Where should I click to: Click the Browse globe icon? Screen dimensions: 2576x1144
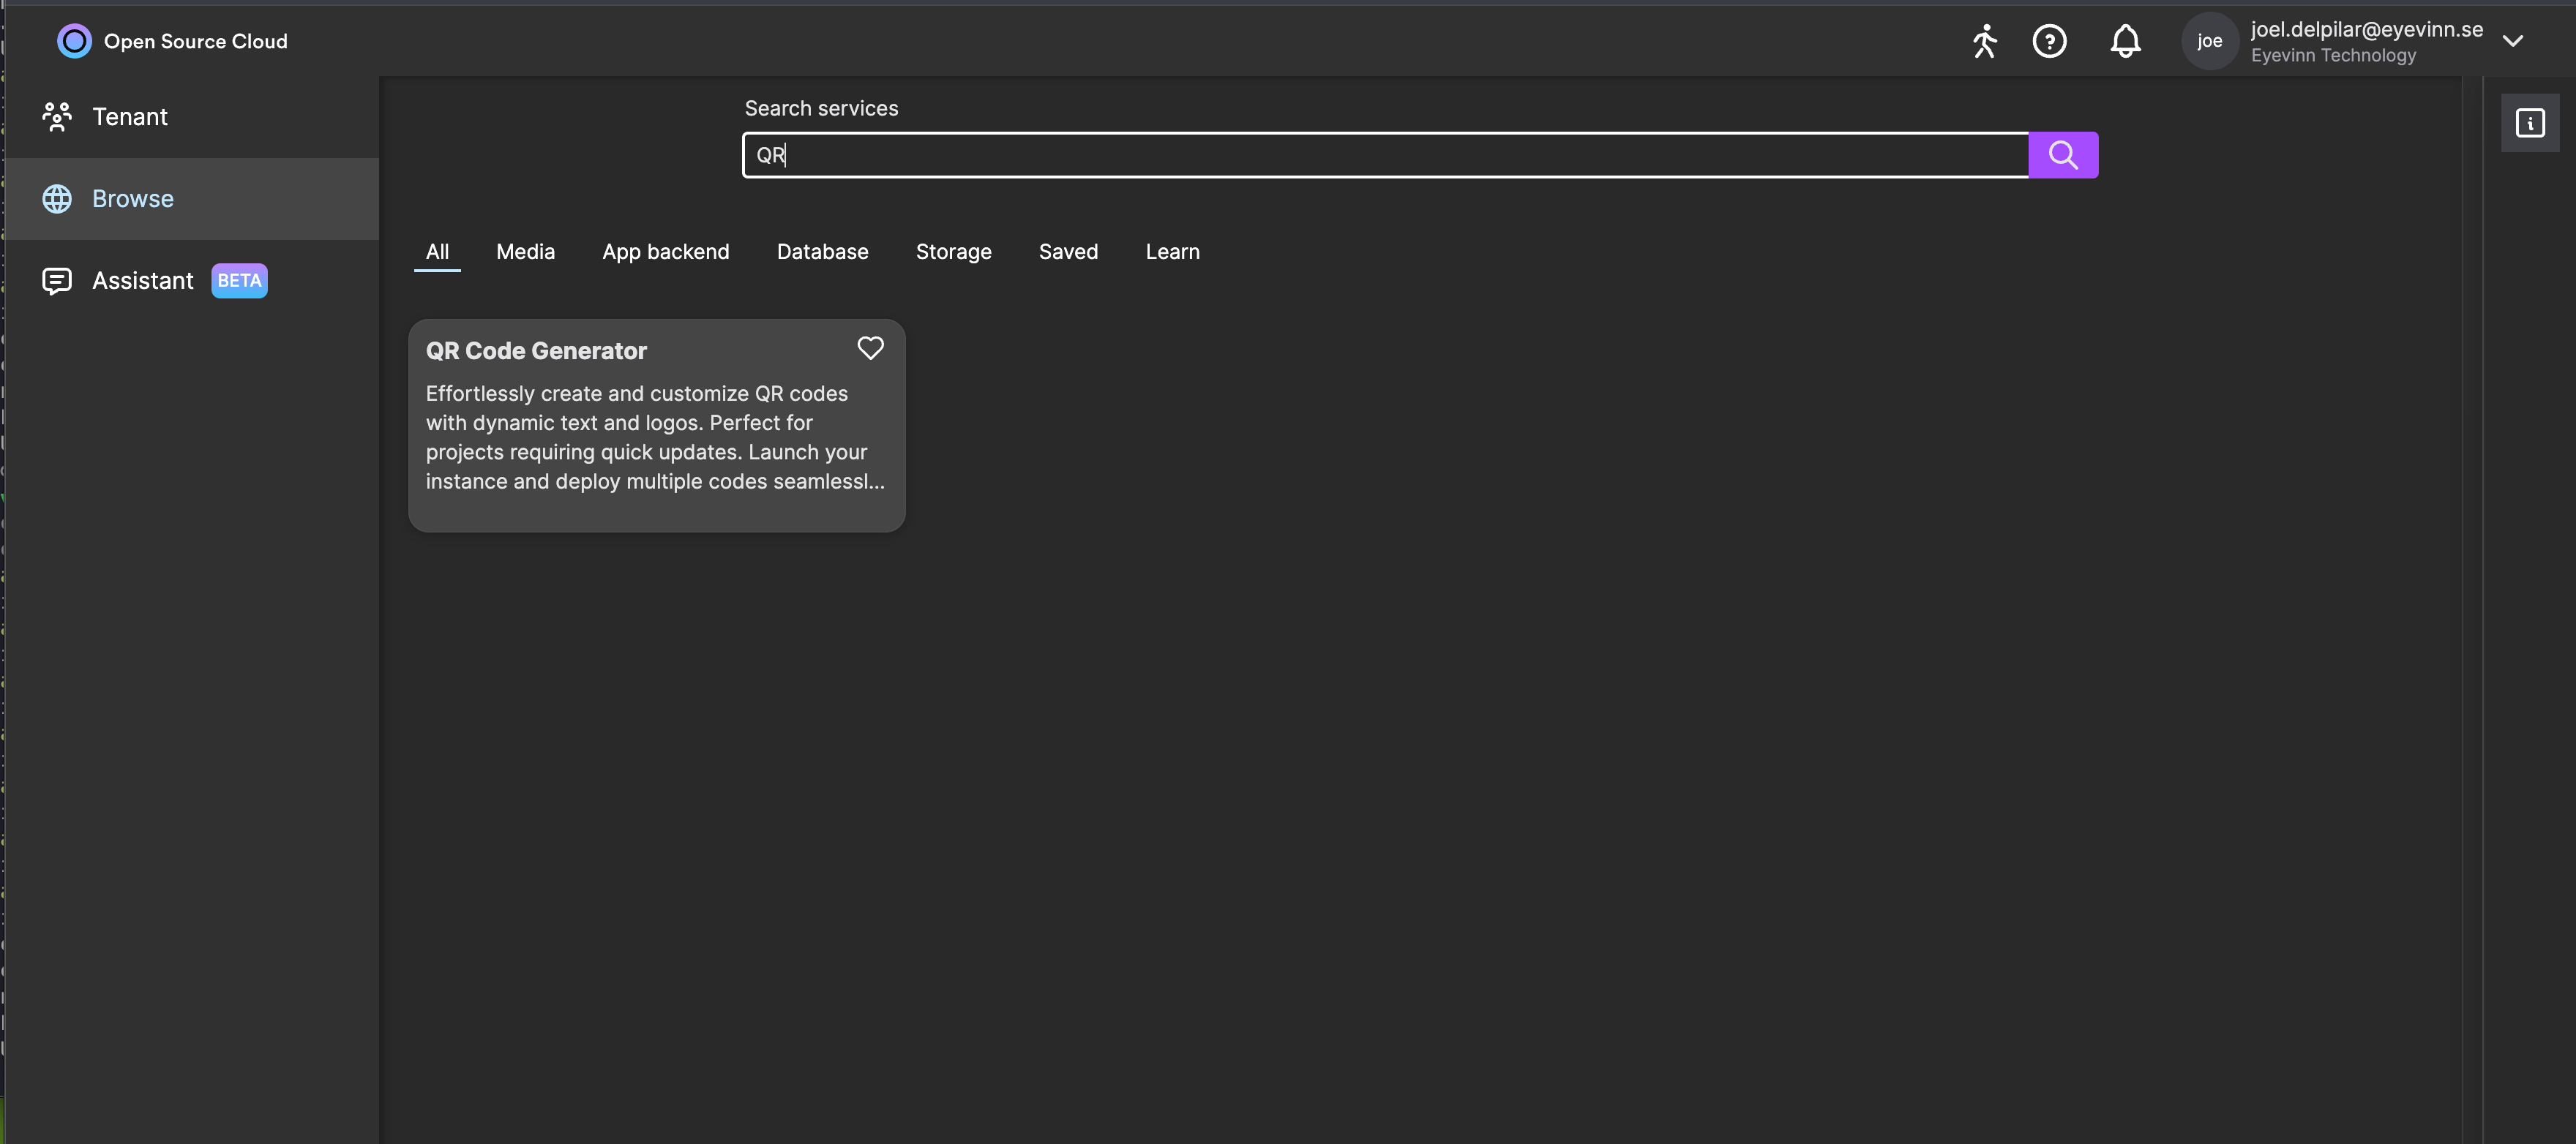(57, 199)
